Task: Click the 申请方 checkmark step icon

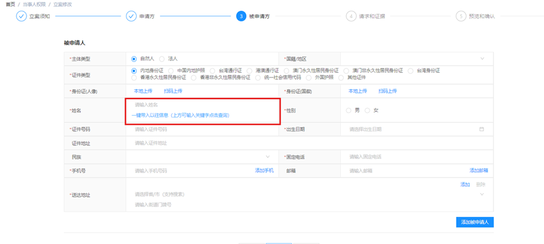Action: pyautogui.click(x=131, y=16)
